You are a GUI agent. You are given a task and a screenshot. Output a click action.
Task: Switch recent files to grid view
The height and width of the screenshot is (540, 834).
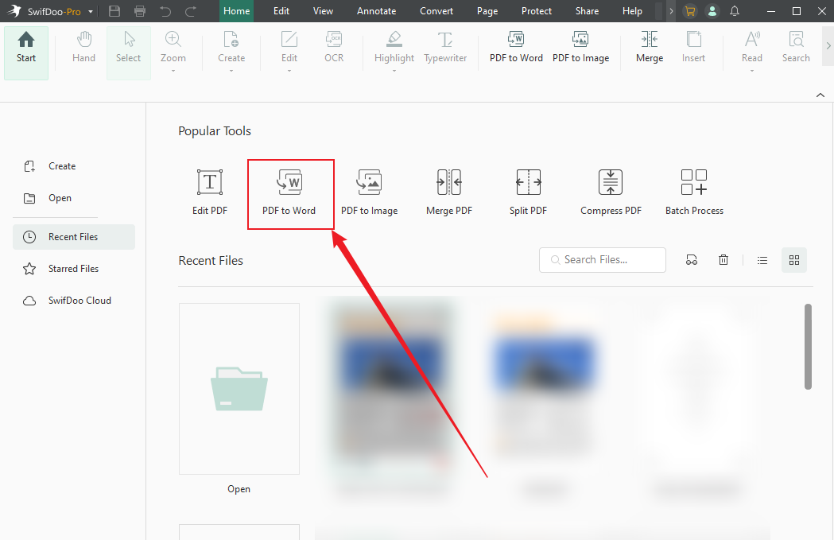[793, 260]
